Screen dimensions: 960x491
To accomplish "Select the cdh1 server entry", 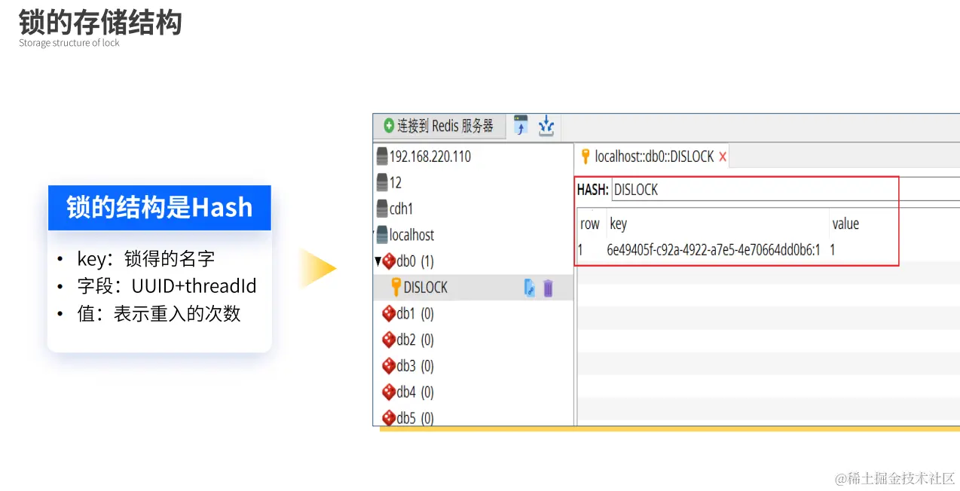I will [401, 209].
